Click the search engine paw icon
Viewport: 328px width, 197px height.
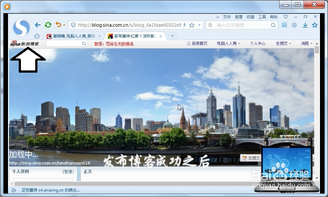(x=210, y=25)
